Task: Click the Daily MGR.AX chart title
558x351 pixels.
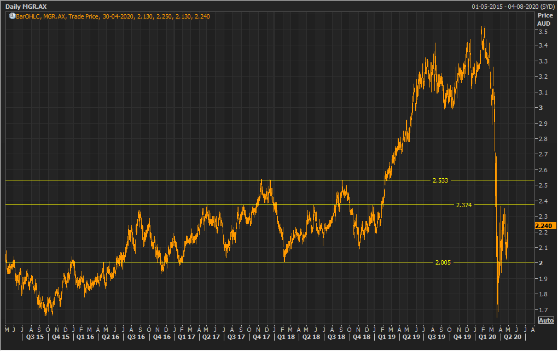Action: pos(26,7)
